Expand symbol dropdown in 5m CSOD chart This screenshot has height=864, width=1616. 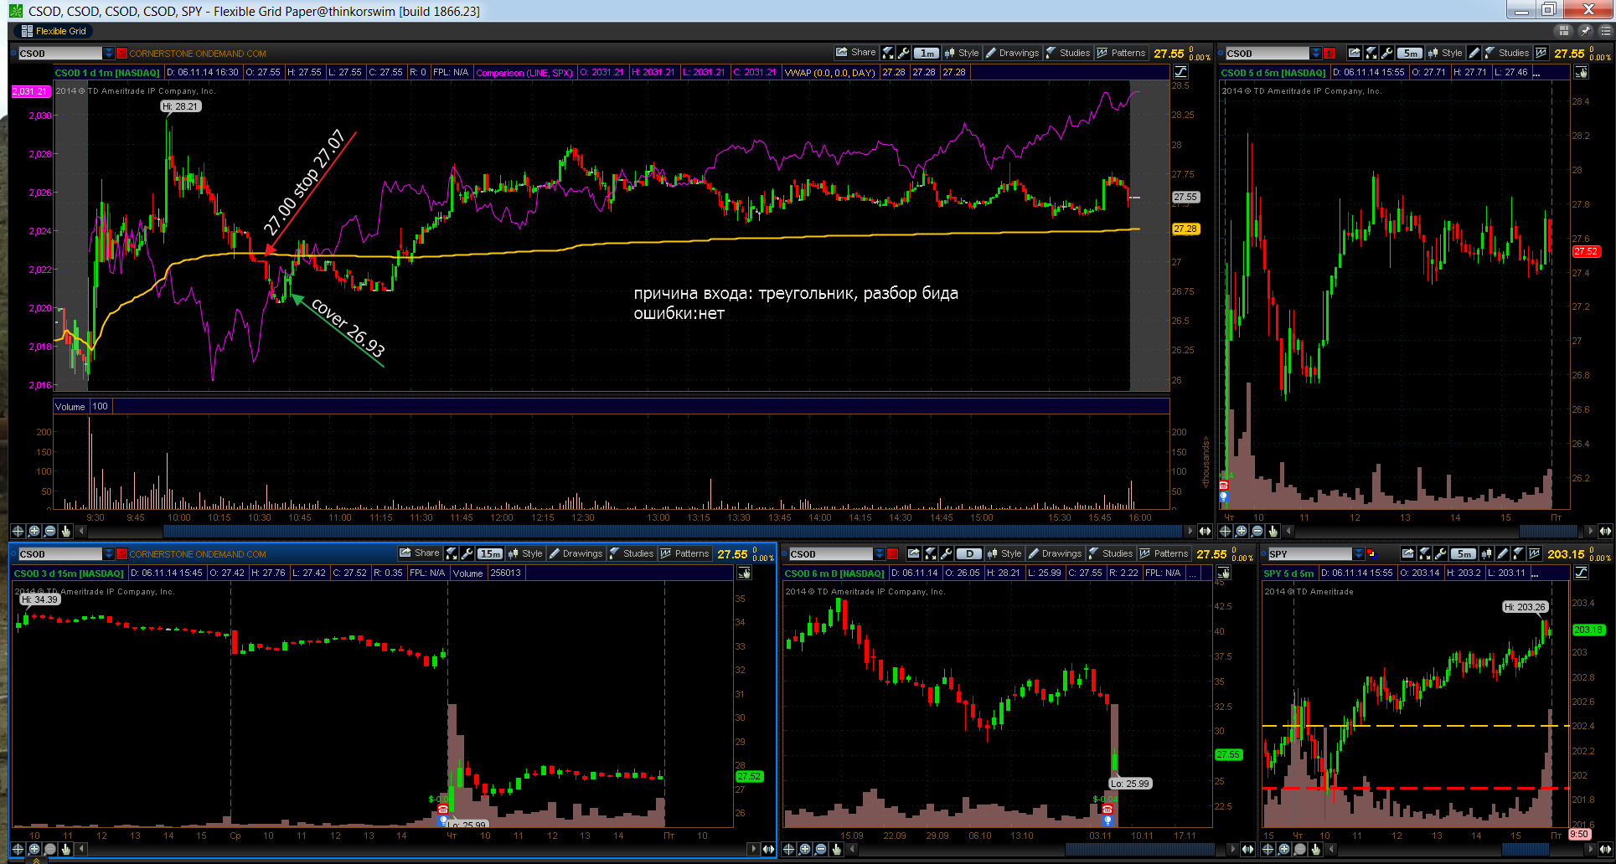(1316, 54)
